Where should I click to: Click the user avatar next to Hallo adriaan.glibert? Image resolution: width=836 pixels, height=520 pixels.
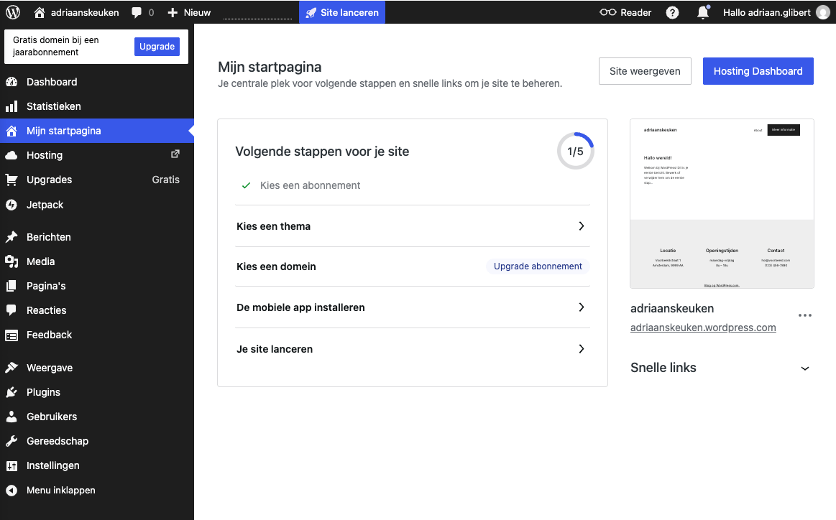(x=823, y=12)
